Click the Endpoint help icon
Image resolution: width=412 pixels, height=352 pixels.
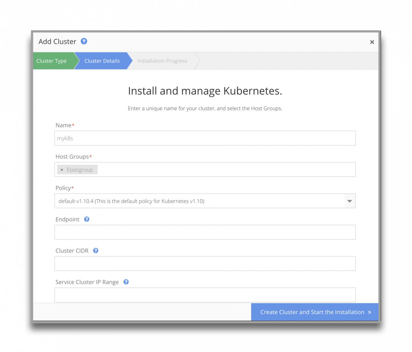pos(86,219)
